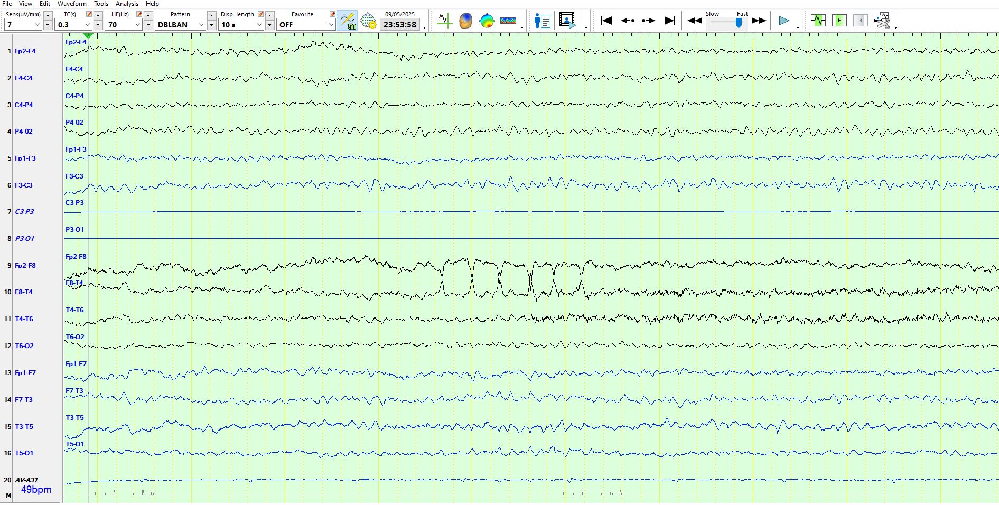Screen dimensions: 999x505
Task: Open the 3D head voltage map
Action: pyautogui.click(x=465, y=21)
